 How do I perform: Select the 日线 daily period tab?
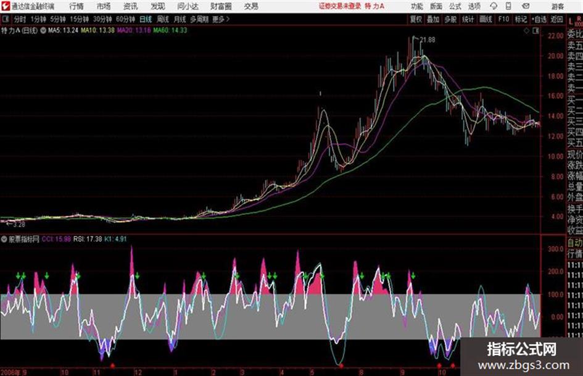click(146, 19)
